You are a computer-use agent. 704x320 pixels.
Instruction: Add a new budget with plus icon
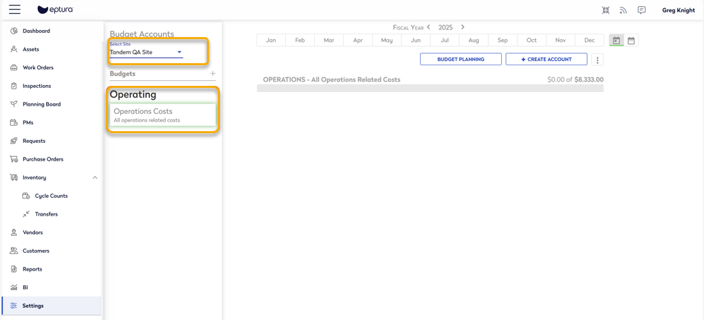213,73
